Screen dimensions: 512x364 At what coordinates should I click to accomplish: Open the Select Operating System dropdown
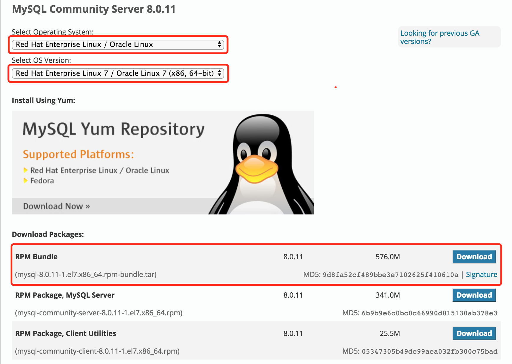(118, 45)
